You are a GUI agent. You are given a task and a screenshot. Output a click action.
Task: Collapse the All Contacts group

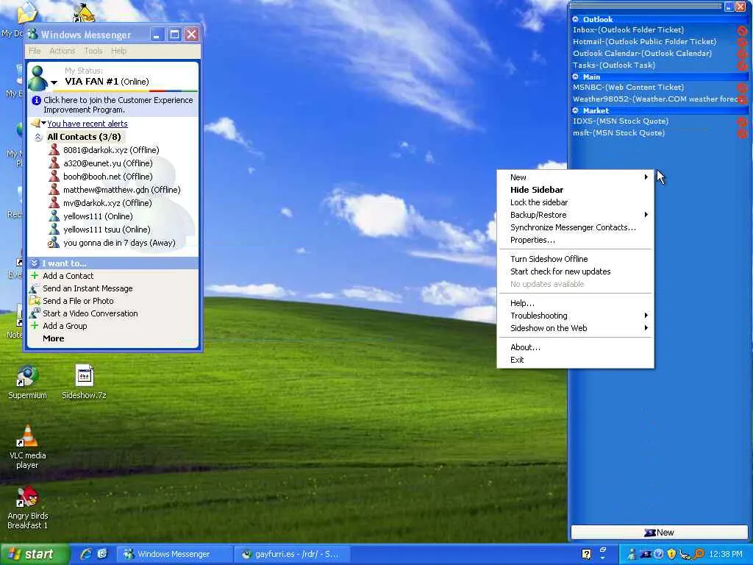(38, 137)
